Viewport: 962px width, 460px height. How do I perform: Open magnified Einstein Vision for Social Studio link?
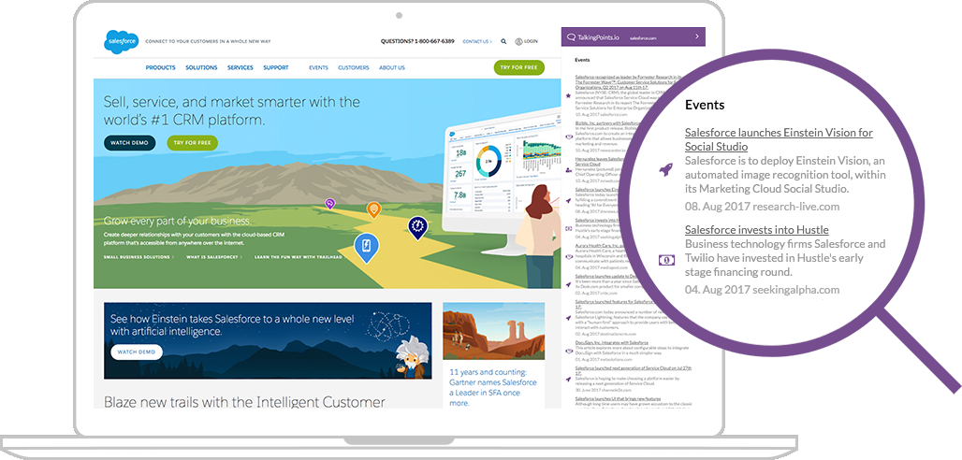pyautogui.click(x=779, y=139)
